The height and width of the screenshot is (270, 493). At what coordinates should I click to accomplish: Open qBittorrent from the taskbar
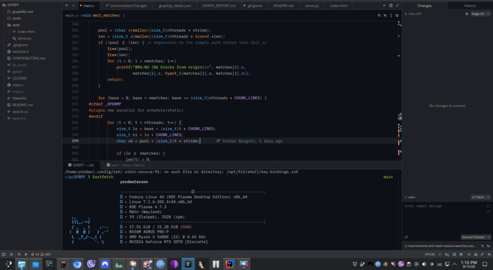pos(160,264)
